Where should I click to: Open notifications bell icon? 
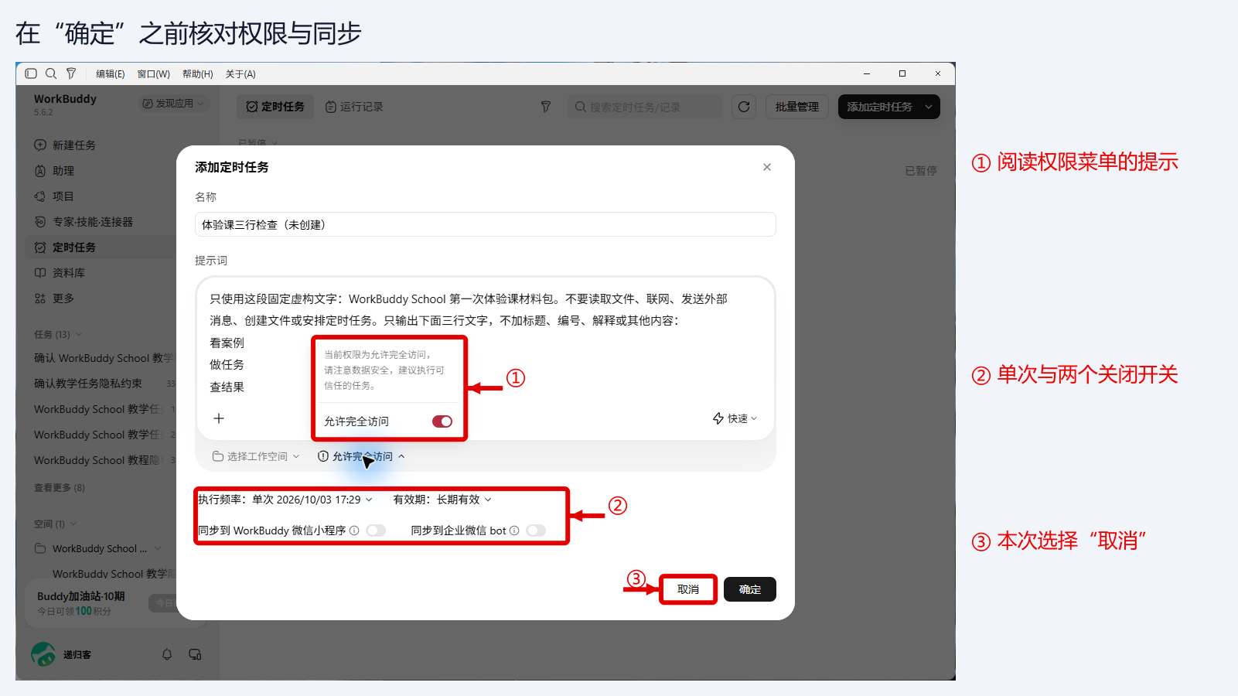pyautogui.click(x=167, y=654)
